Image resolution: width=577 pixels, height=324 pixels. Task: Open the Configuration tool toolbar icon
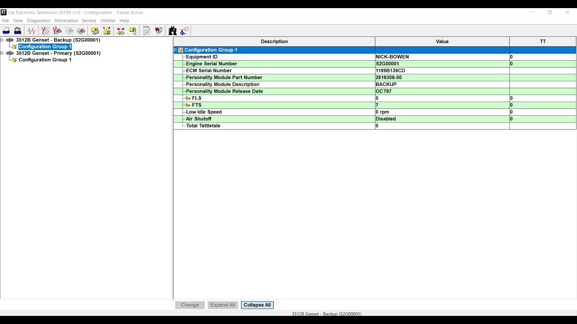[107, 31]
